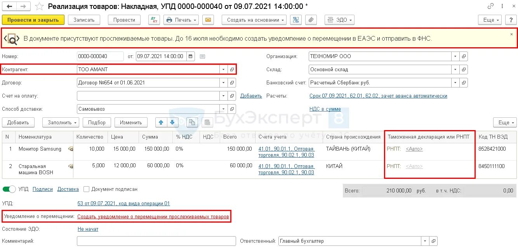
Task: Open Организация ТЕХНОМИР ООО card icon
Action: (464, 56)
